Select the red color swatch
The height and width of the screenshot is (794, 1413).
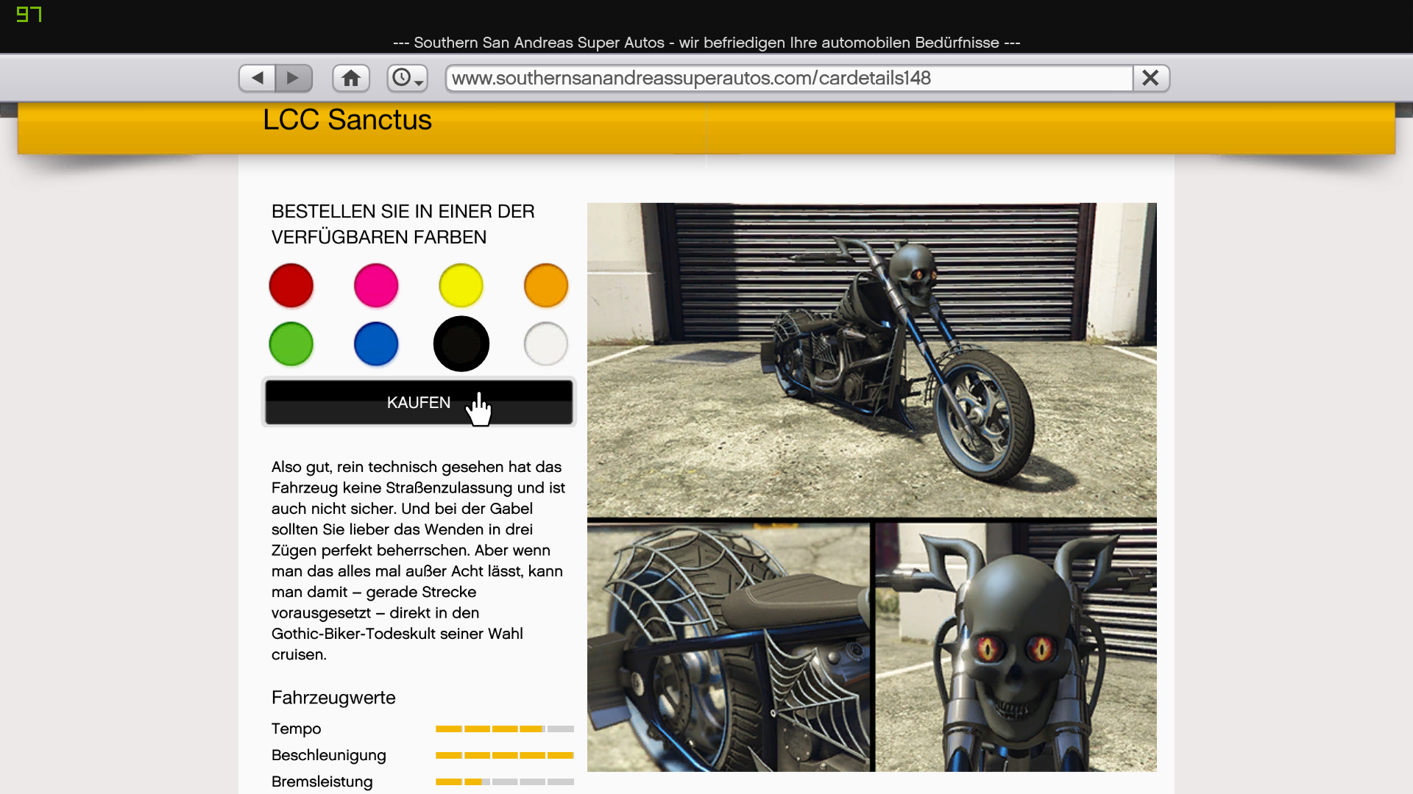tap(291, 285)
